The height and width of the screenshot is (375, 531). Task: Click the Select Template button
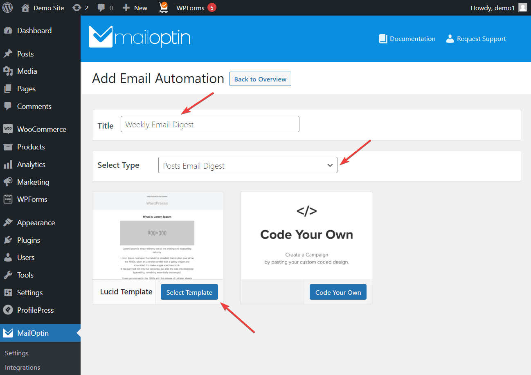(x=189, y=292)
